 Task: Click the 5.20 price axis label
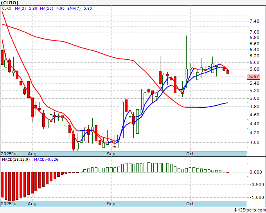[254, 91]
